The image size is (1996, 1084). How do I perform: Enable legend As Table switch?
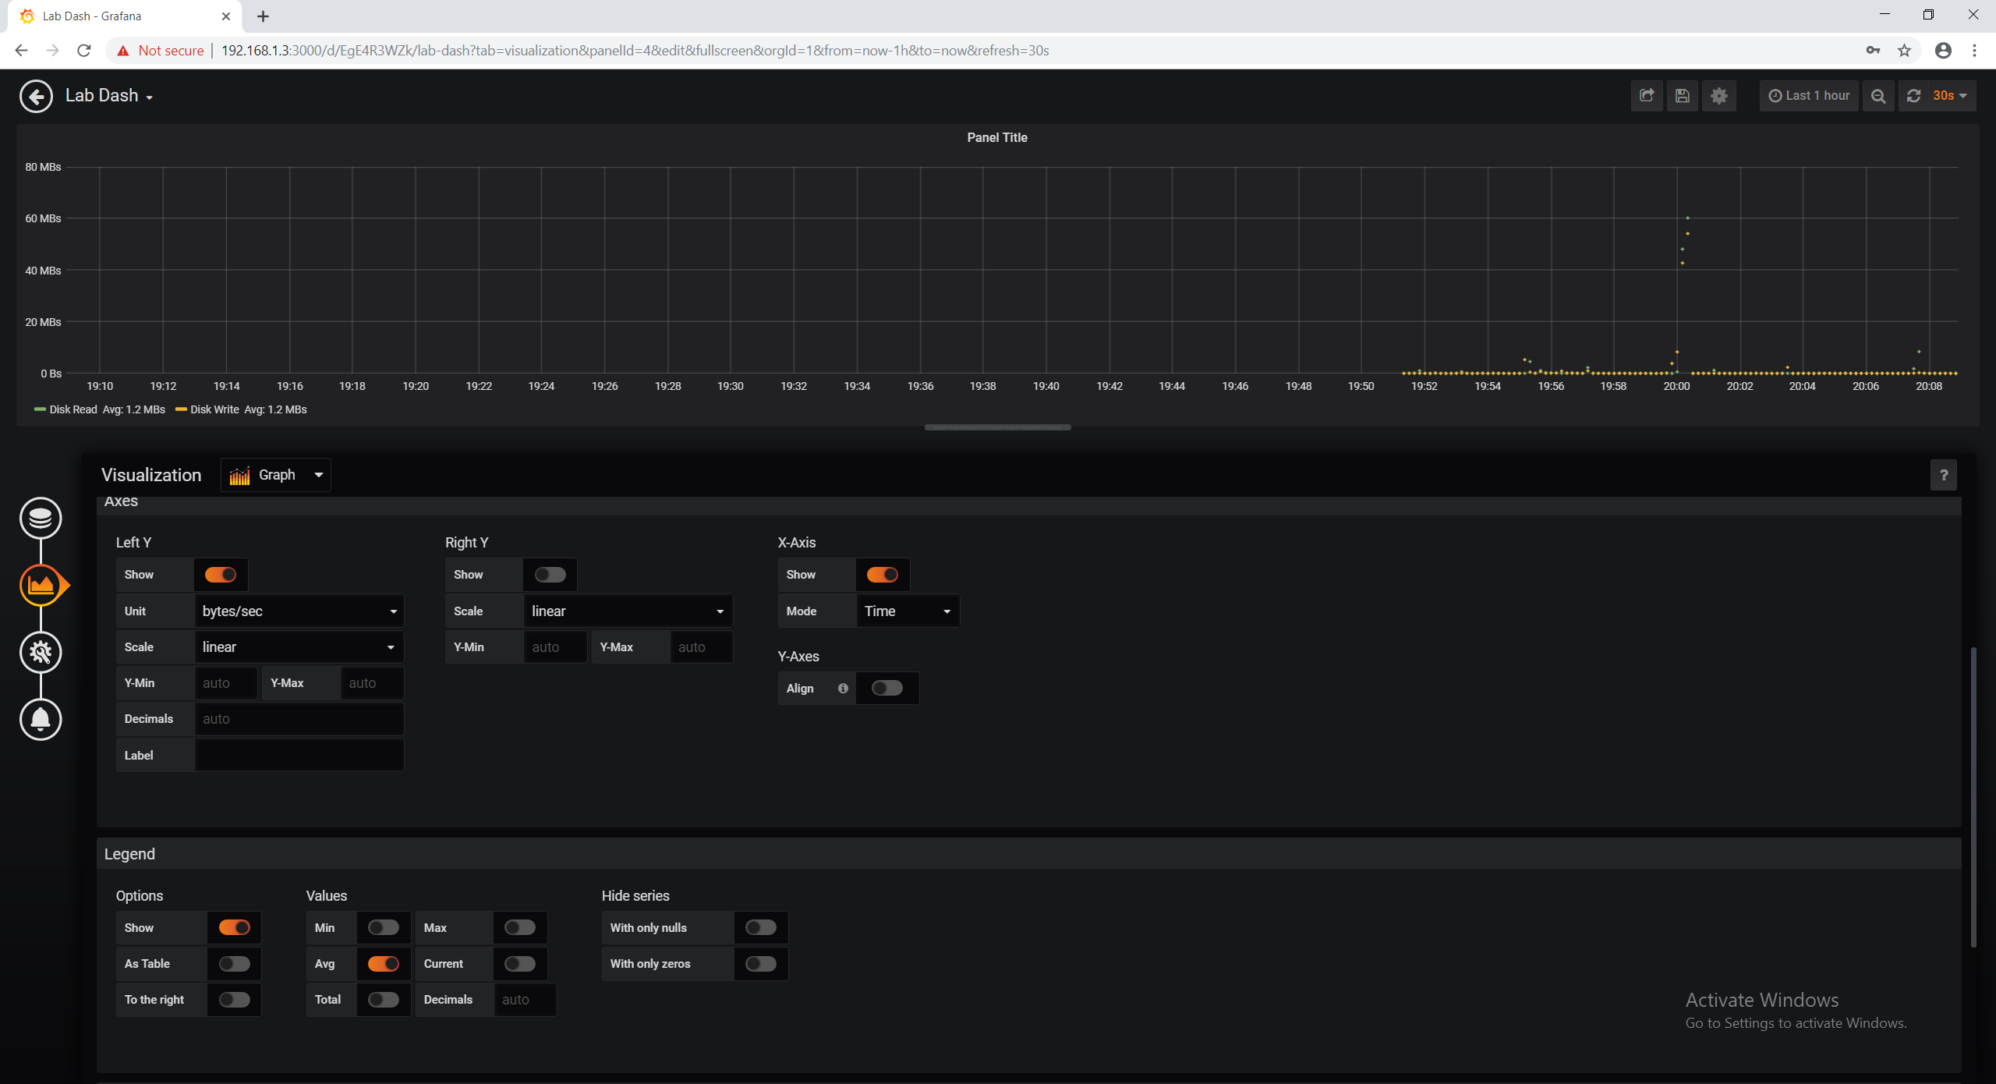[235, 964]
